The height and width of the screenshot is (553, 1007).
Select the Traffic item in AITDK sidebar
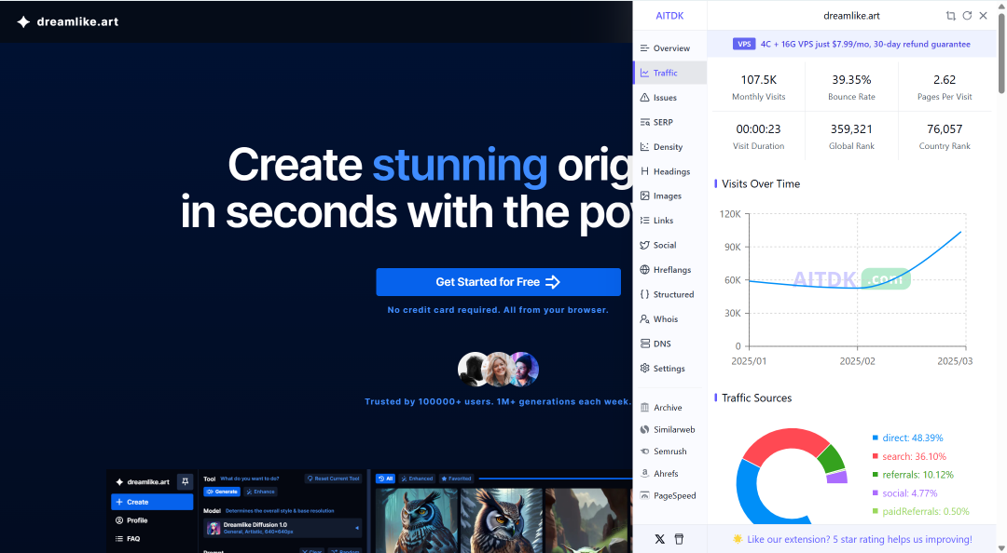click(669, 74)
